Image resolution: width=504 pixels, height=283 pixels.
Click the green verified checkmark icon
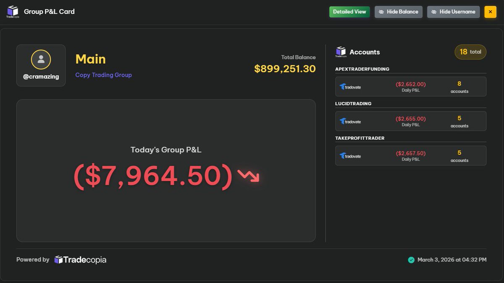[x=411, y=260]
